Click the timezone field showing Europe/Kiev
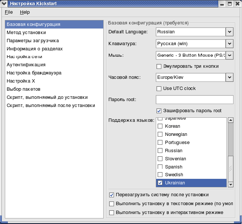Image resolution: width=242 pixels, height=224 pixels. point(191,77)
